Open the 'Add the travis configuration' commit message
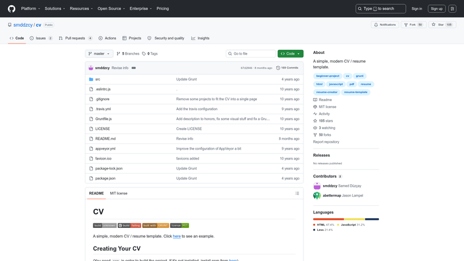 (x=197, y=109)
